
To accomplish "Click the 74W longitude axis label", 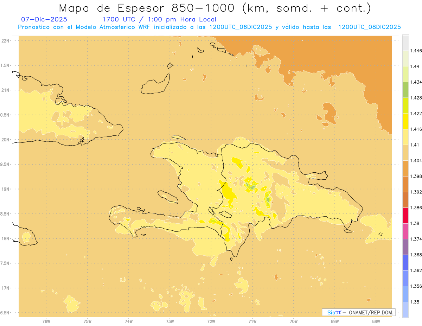I will point(129,321).
